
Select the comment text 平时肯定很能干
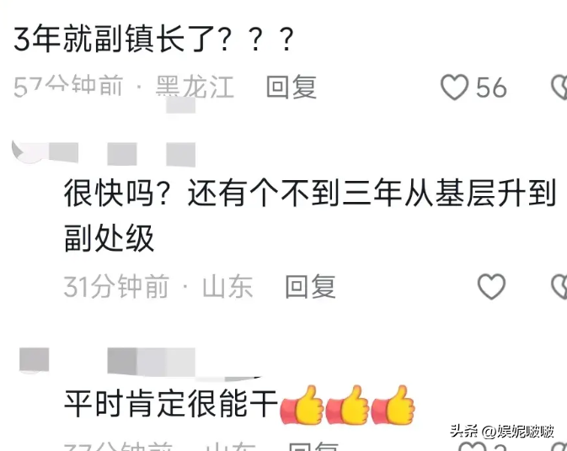tap(170, 403)
